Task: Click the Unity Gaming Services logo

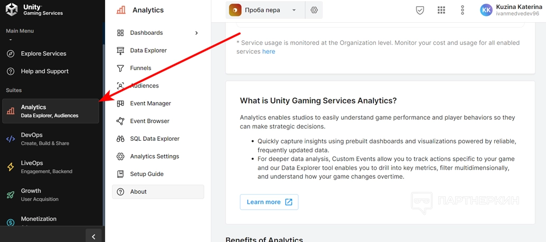Action: point(34,9)
